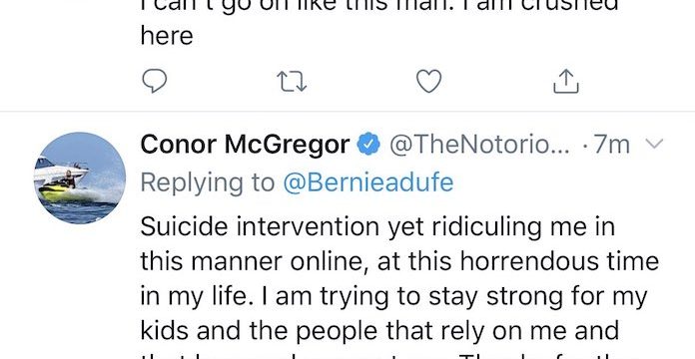Viewport: 695px width, 359px height.
Task: Tap the line 'this manner online, at this horrendous time'
Action: [x=399, y=261]
